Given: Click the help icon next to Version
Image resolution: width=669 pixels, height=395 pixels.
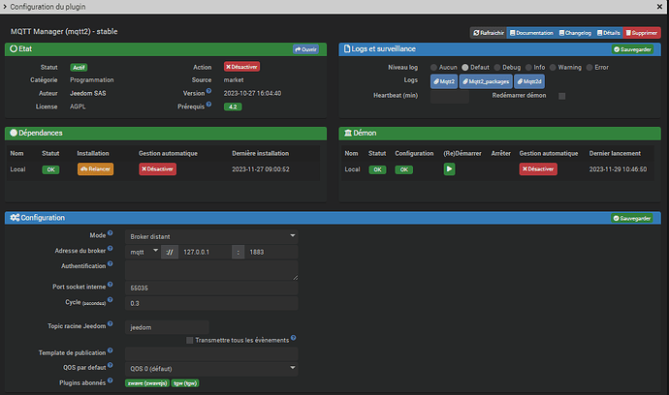Looking at the screenshot, I should (208, 91).
